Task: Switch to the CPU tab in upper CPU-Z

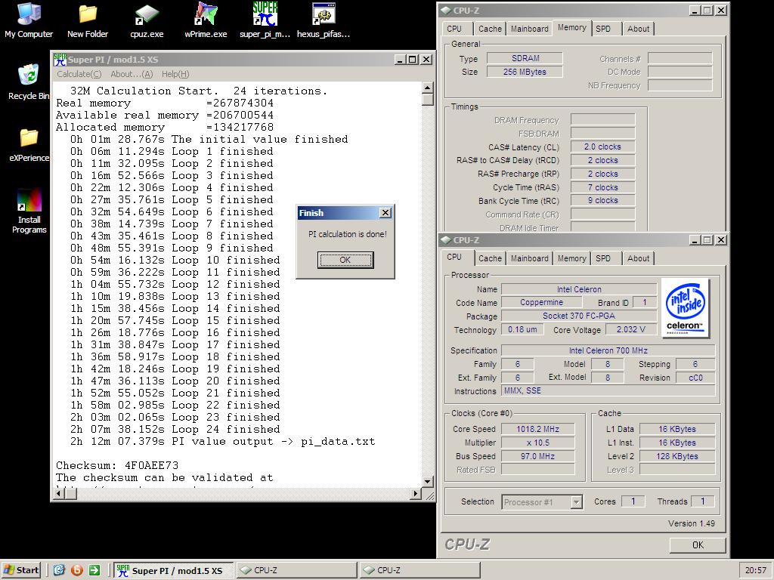Action: pos(454,29)
